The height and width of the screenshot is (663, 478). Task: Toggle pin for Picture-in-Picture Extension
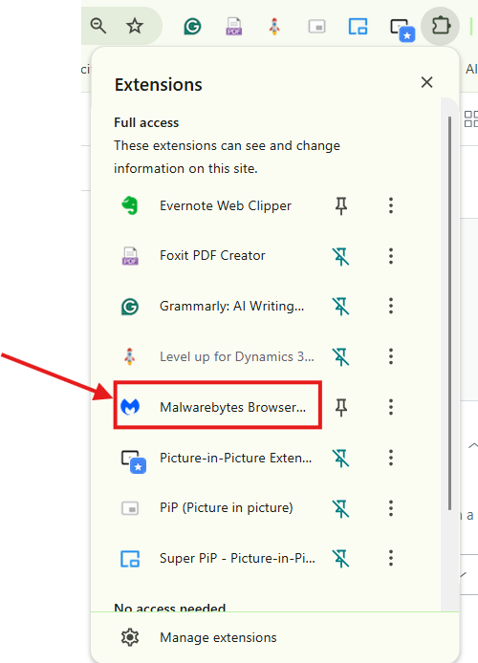pyautogui.click(x=341, y=458)
